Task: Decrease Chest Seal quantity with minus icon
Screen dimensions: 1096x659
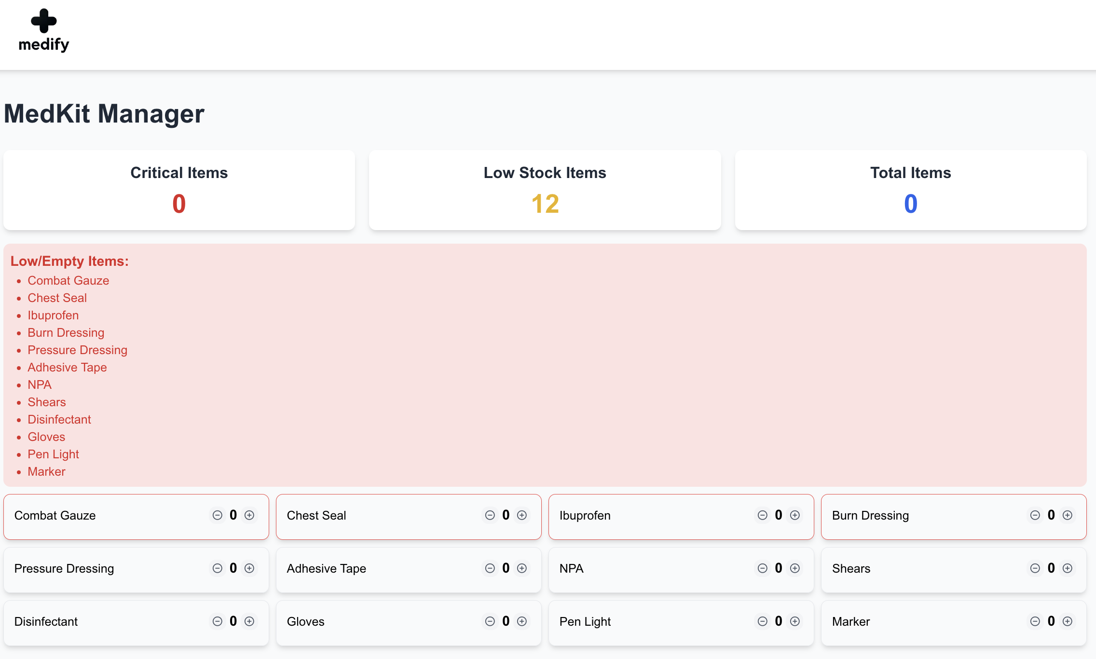Action: [x=490, y=515]
